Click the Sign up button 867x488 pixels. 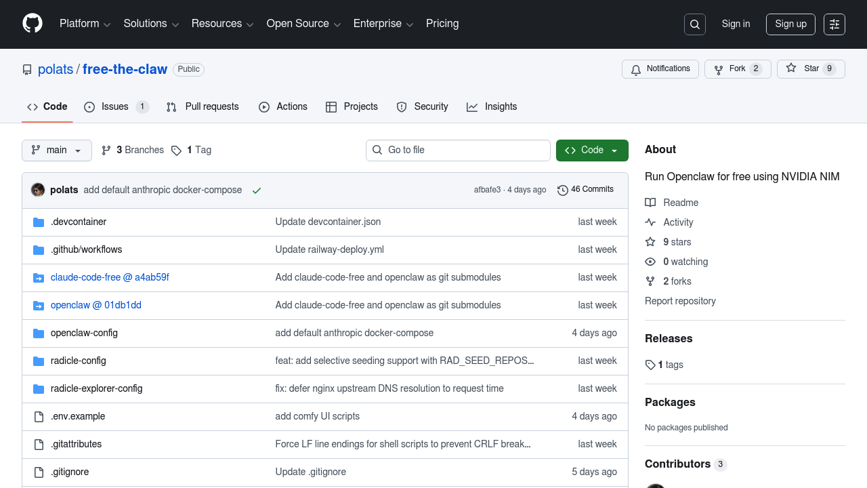click(x=790, y=24)
